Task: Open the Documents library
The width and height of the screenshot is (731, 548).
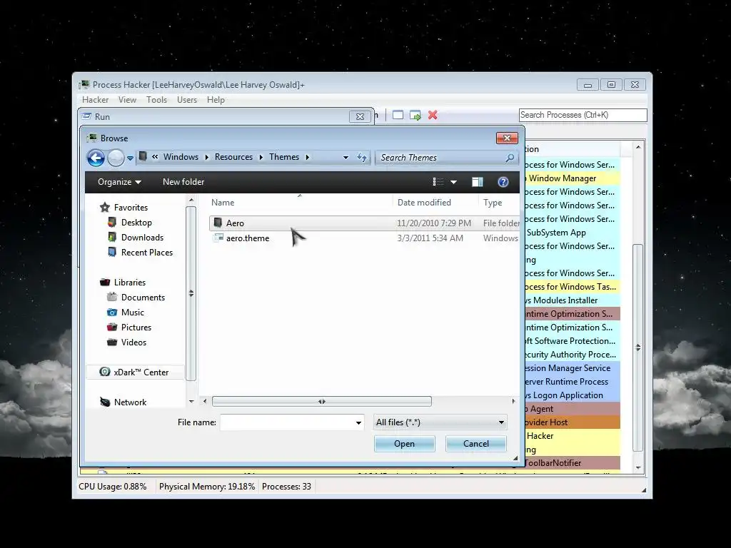Action: pyautogui.click(x=143, y=298)
